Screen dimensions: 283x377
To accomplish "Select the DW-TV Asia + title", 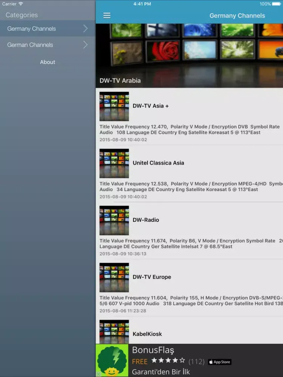I will [151, 106].
